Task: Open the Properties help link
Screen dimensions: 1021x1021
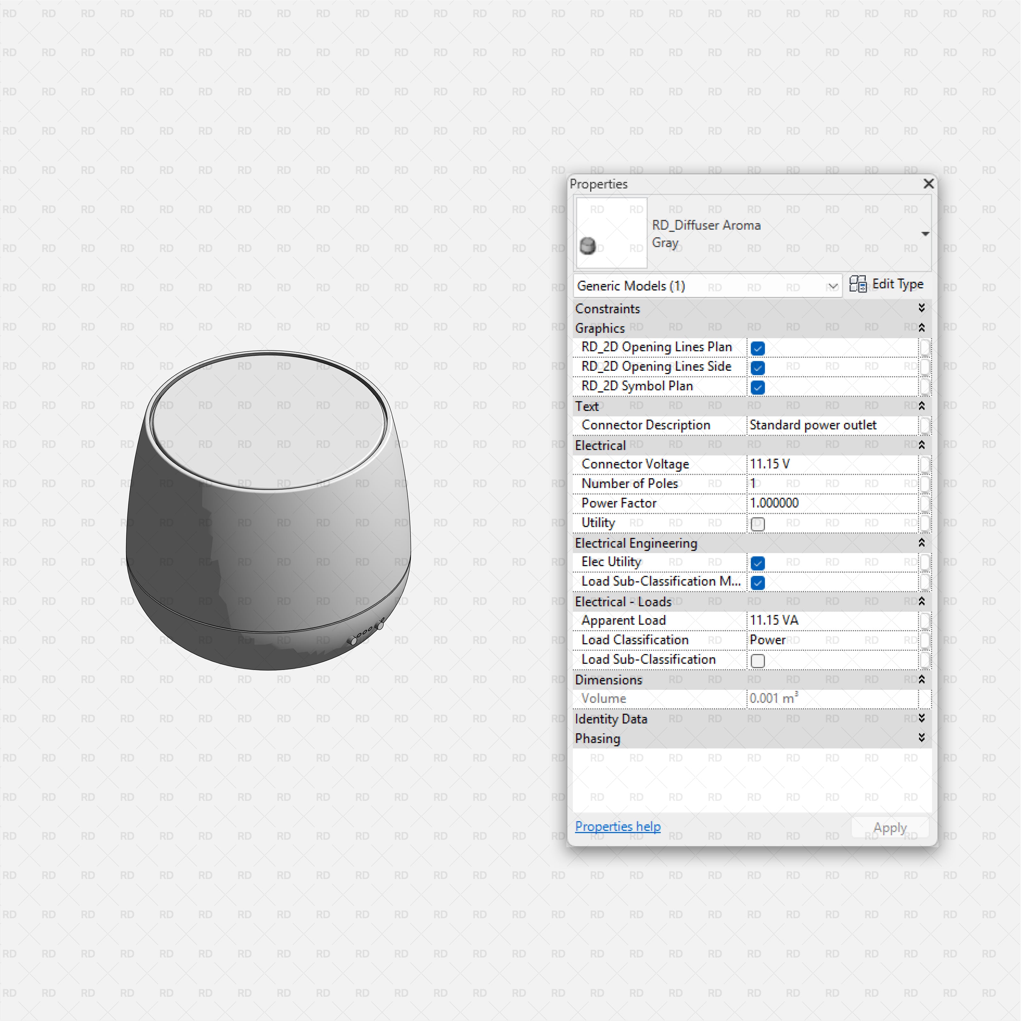Action: [x=617, y=826]
